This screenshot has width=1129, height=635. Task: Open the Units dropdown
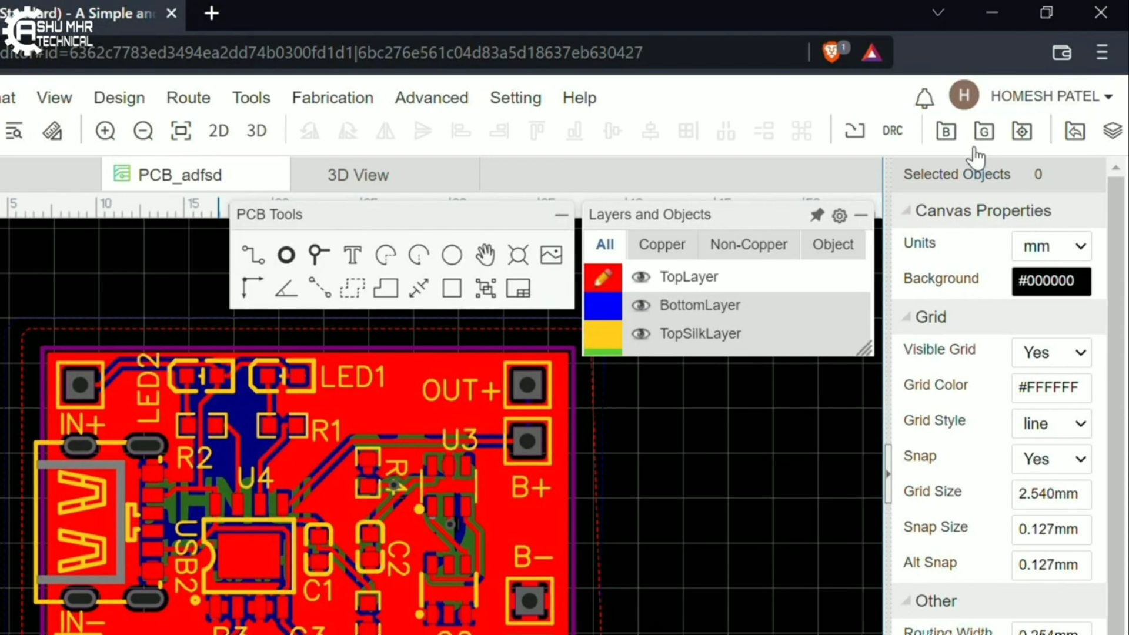coord(1051,246)
